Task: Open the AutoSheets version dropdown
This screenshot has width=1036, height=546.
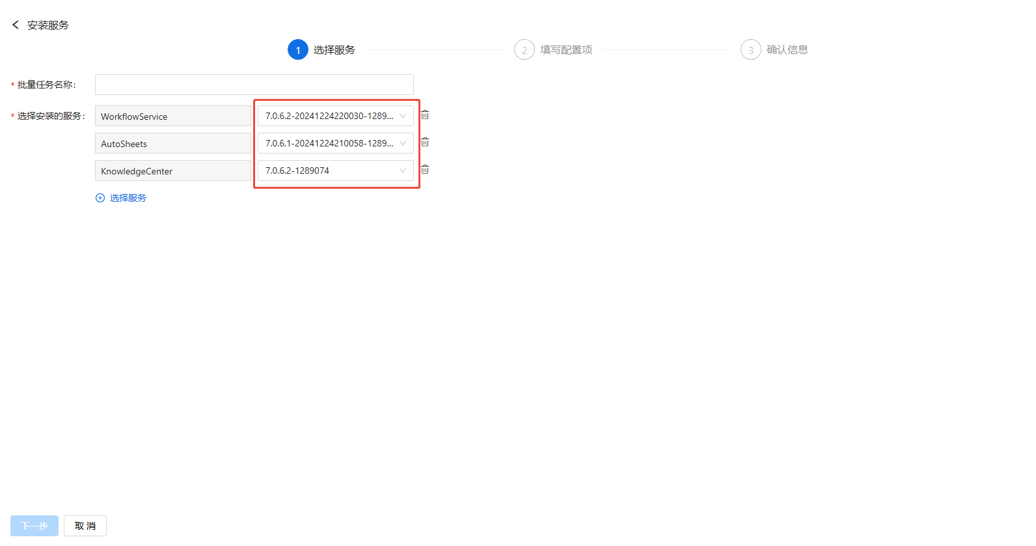Action: click(336, 143)
